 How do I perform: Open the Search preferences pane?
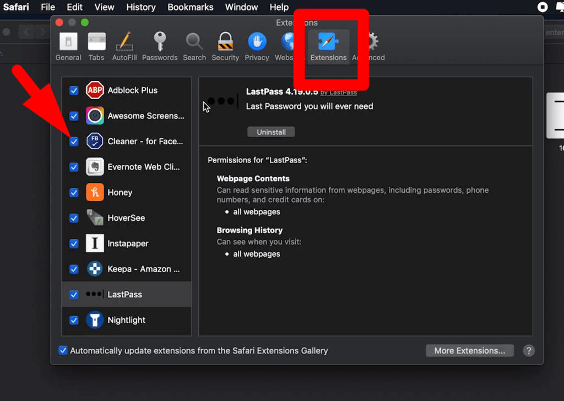tap(194, 47)
